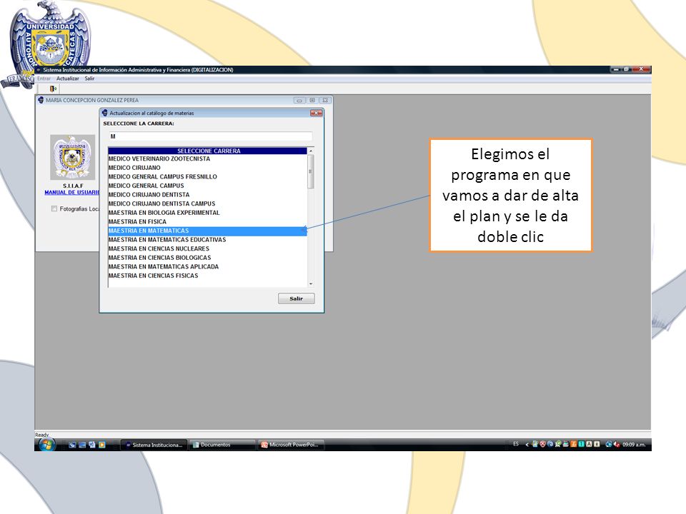Open the Salir menu in the menu bar
The height and width of the screenshot is (514, 686).
[89, 79]
